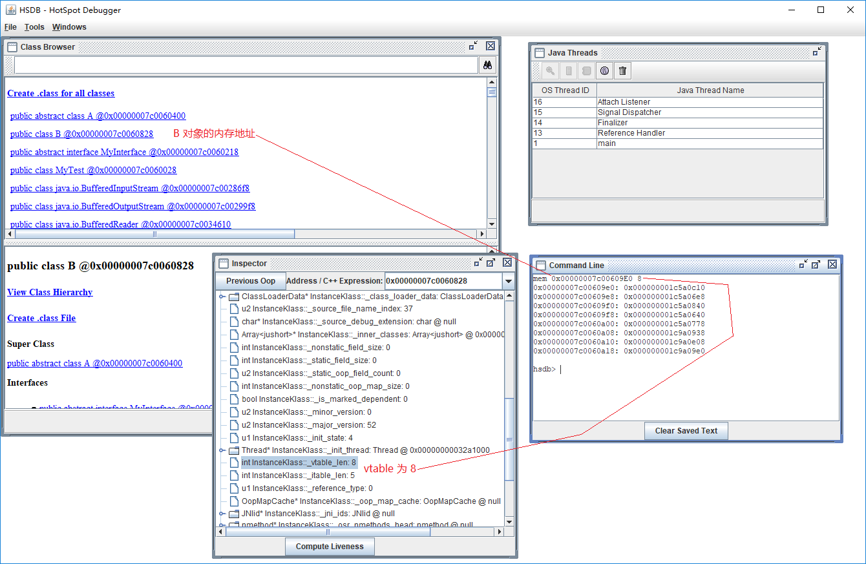Click the Inspector address input field
This screenshot has height=564, width=866.
point(443,281)
